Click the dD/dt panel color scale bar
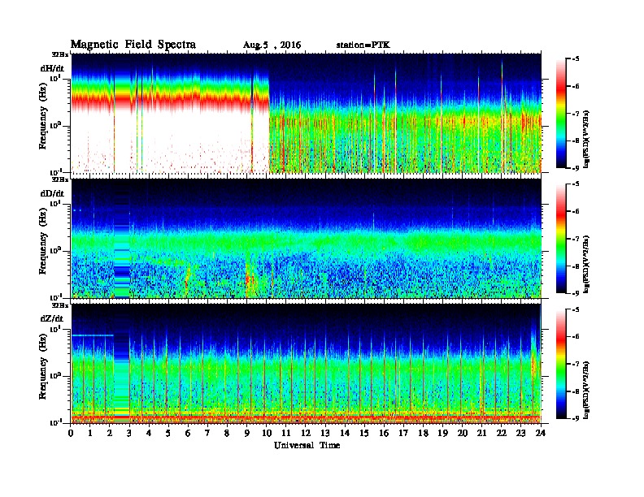 (560, 239)
